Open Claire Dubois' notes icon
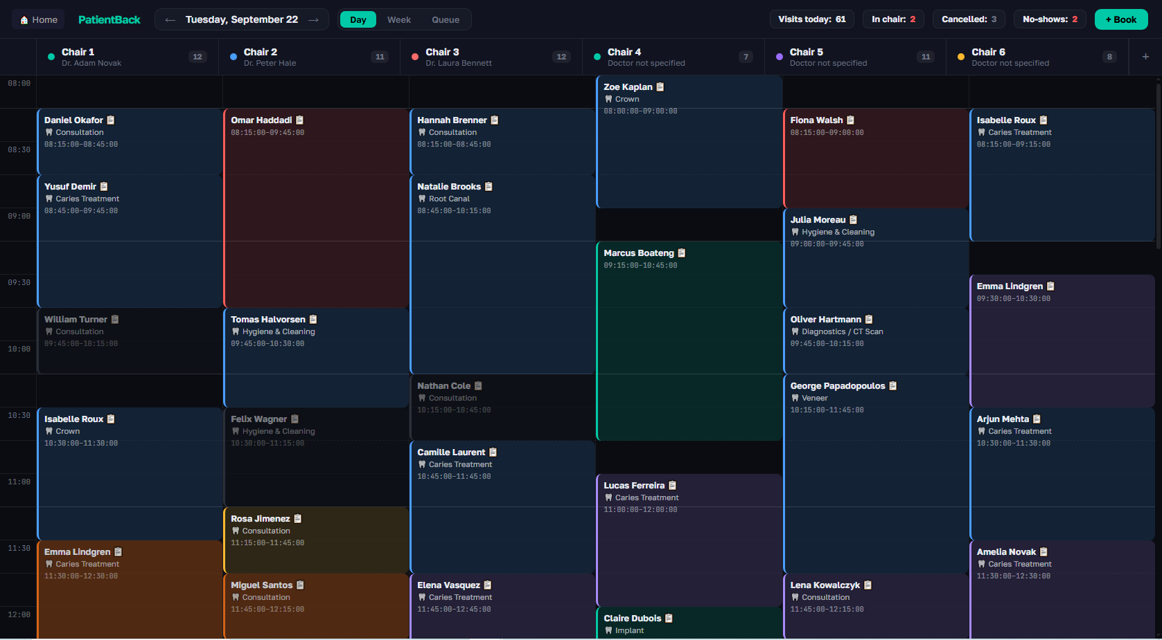1162x640 pixels. tap(669, 619)
